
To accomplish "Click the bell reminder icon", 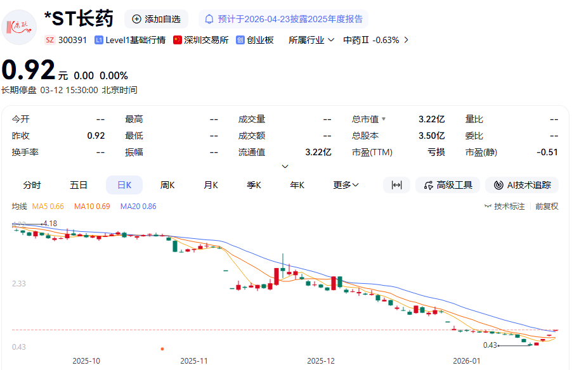I will pyautogui.click(x=209, y=19).
